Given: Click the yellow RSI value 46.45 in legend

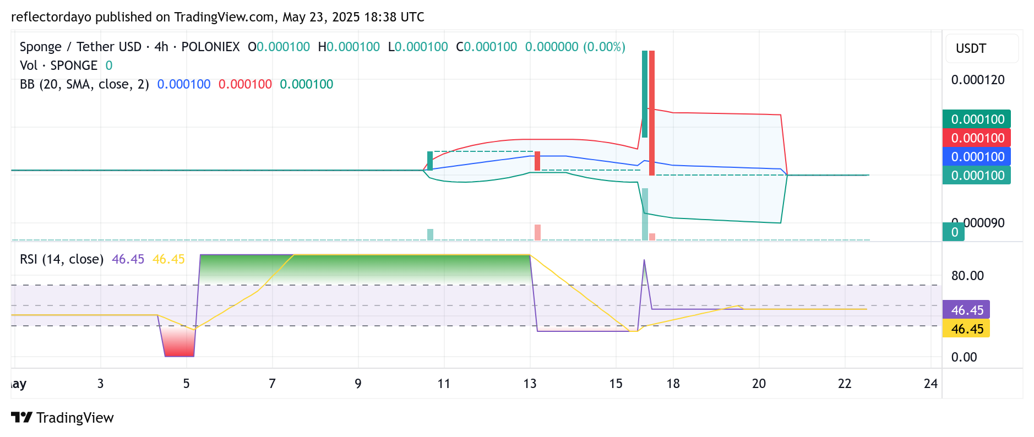Looking at the screenshot, I should tap(168, 259).
